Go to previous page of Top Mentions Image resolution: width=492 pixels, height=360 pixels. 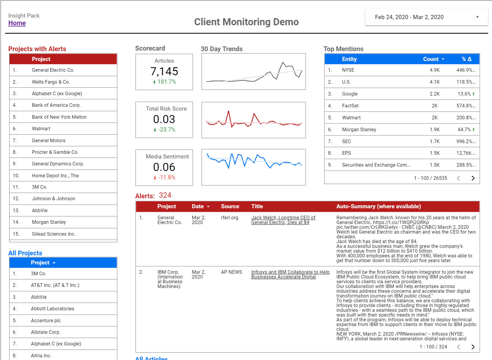458,178
